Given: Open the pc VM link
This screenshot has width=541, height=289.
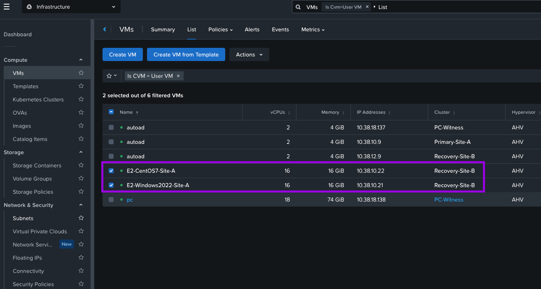Looking at the screenshot, I should [130, 200].
